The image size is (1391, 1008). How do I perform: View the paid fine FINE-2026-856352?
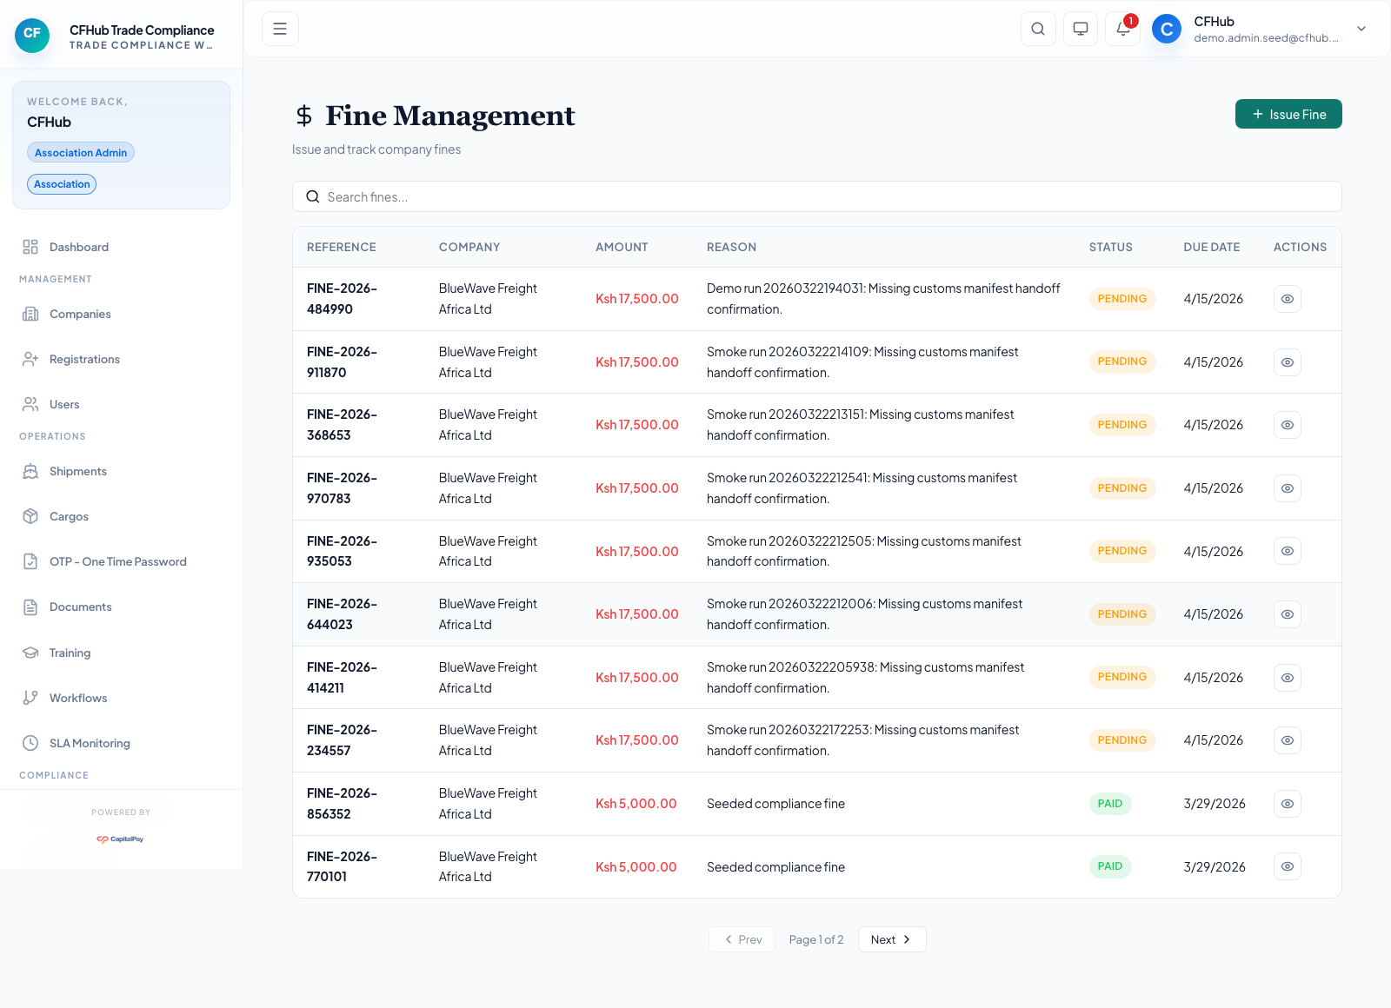(x=1287, y=804)
